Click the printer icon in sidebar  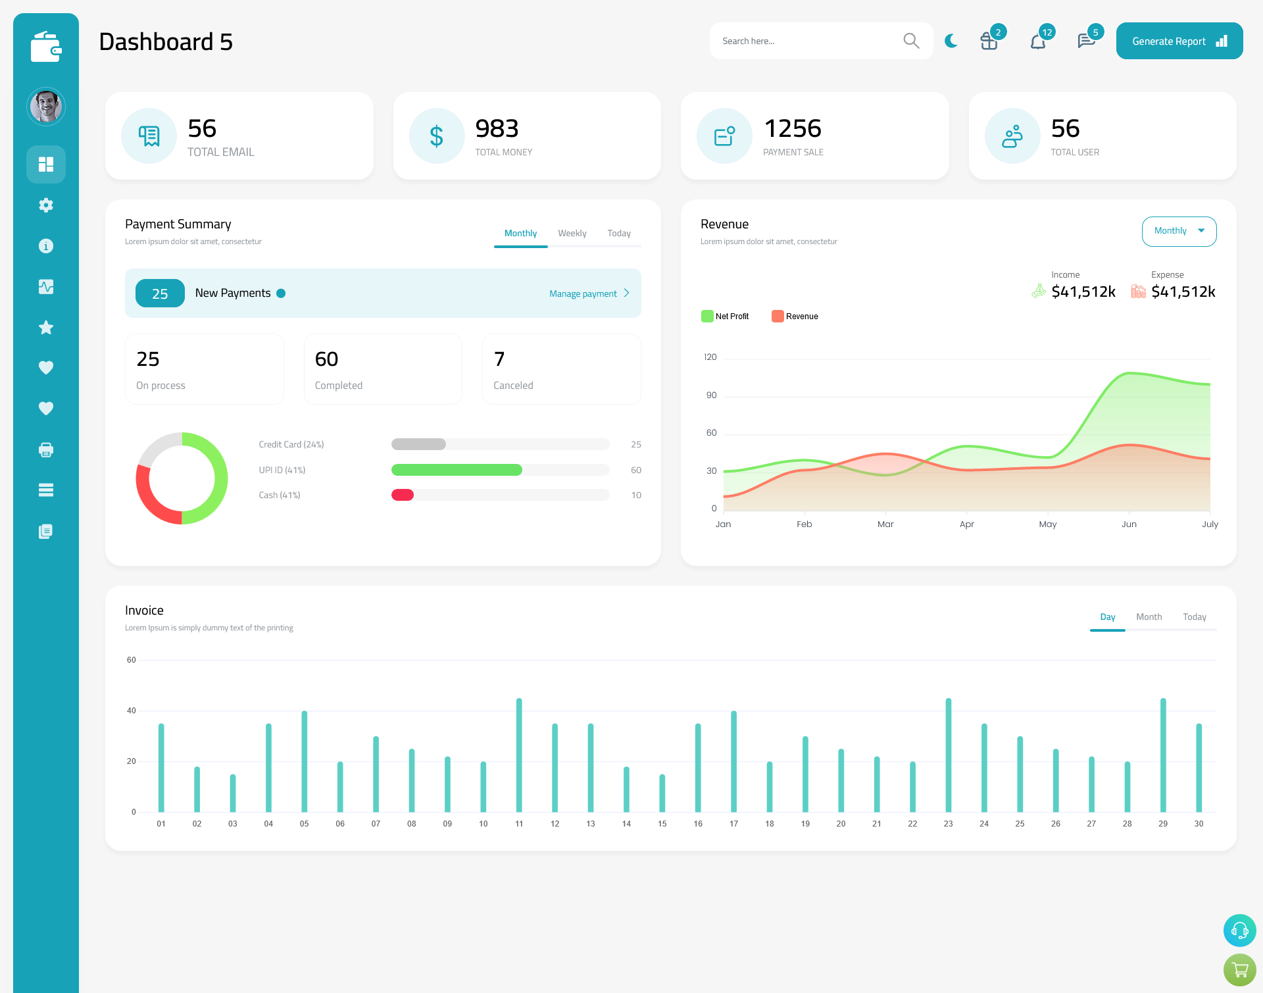click(46, 449)
